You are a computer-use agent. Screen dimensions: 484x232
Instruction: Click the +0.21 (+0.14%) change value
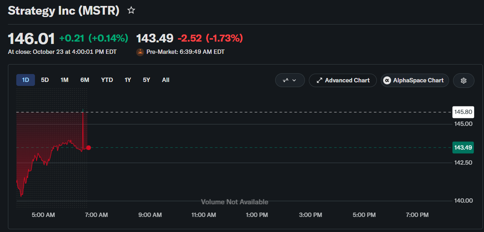click(x=94, y=38)
